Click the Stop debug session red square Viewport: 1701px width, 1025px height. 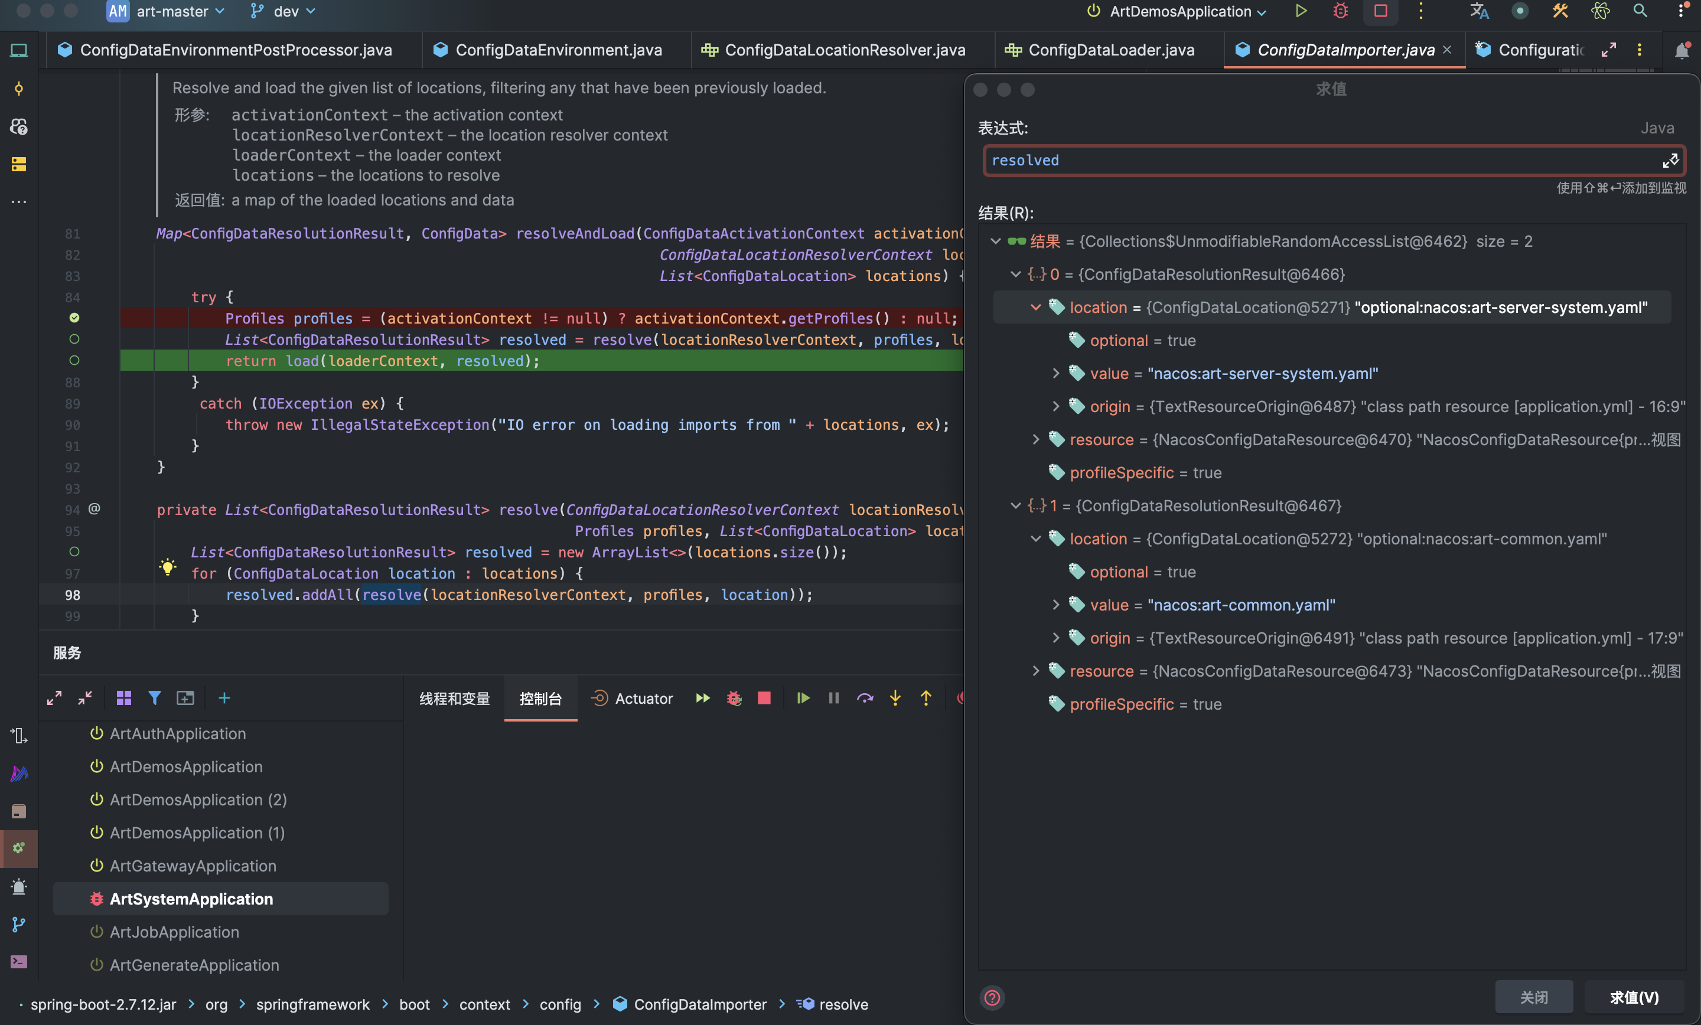click(x=764, y=698)
